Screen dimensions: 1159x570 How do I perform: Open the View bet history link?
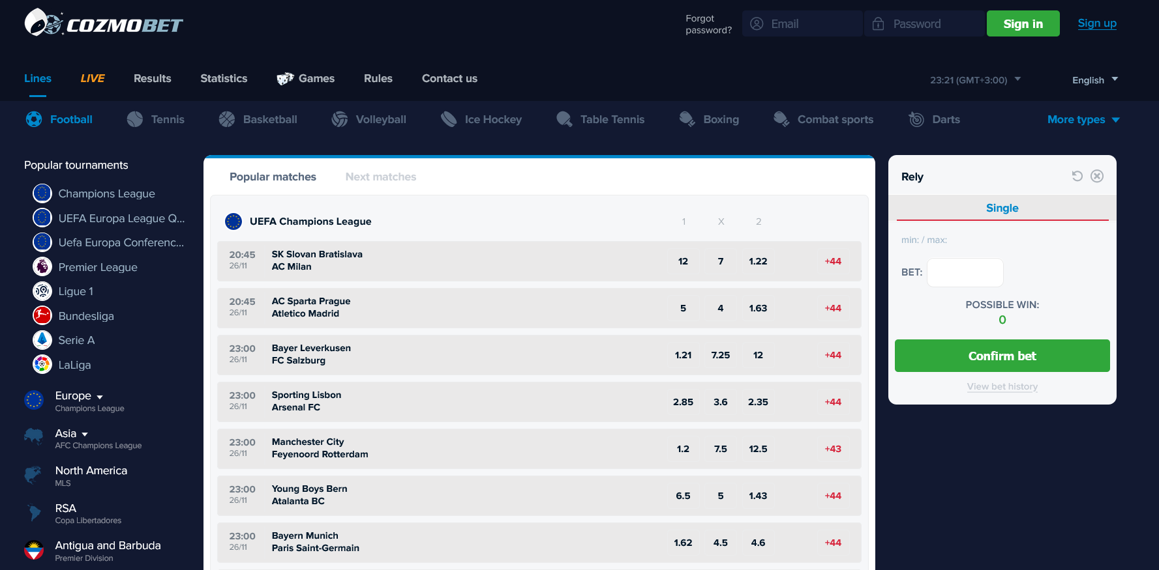(1002, 386)
